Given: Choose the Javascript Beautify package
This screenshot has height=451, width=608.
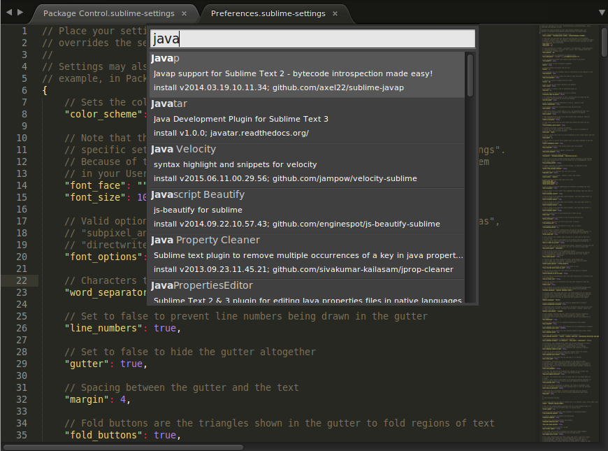Looking at the screenshot, I should point(307,210).
